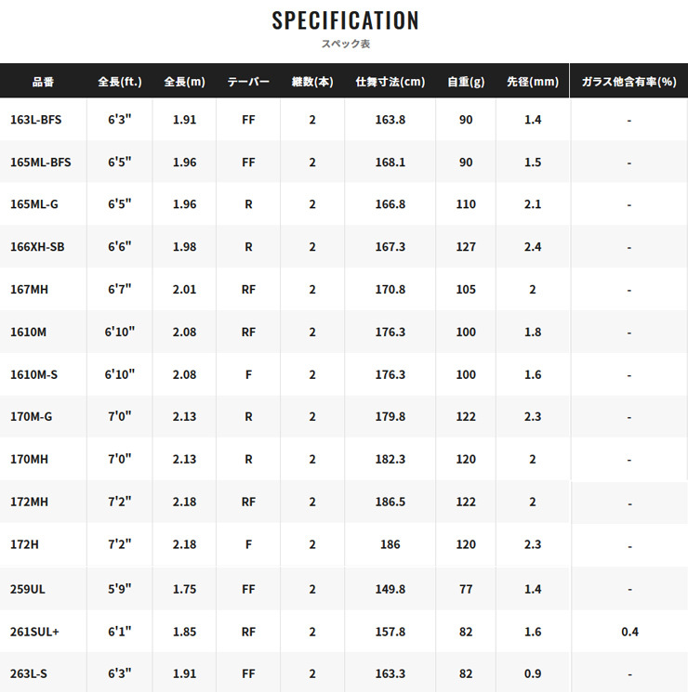Click the 167MH row label
The height and width of the screenshot is (692, 688).
[29, 290]
